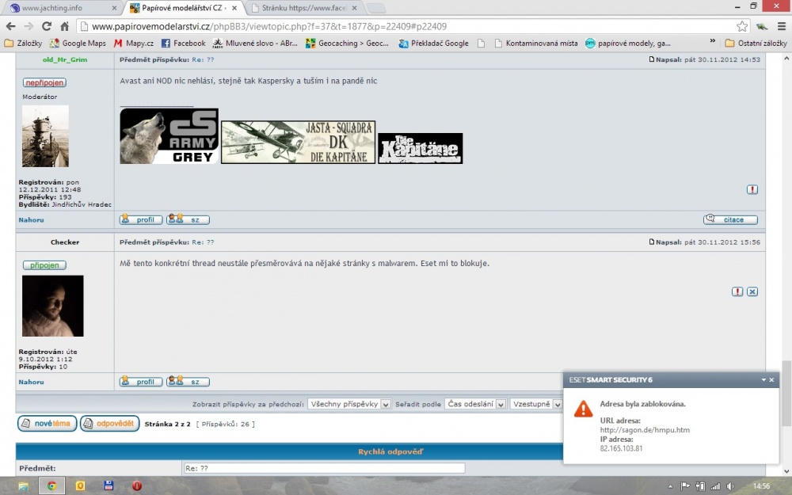The width and height of the screenshot is (792, 495).
Task: Open the Mapy.cz bookmark
Action: coord(133,44)
